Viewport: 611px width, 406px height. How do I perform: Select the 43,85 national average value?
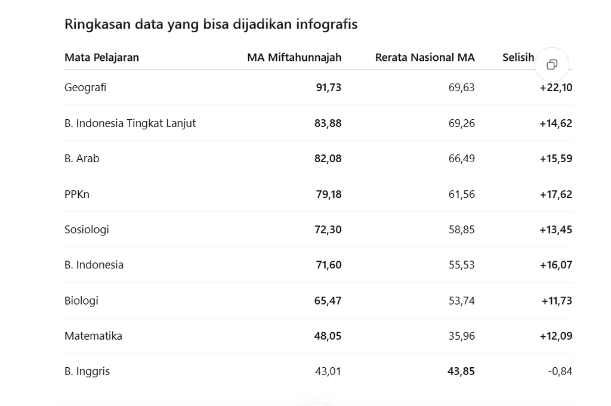tap(461, 371)
